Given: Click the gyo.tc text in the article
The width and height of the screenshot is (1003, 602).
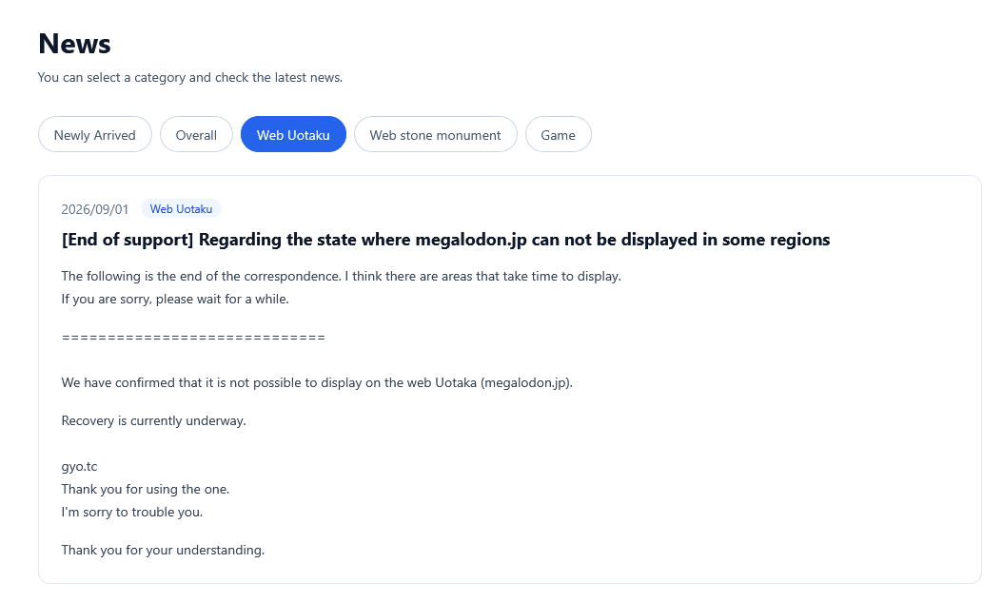Looking at the screenshot, I should click(x=79, y=467).
